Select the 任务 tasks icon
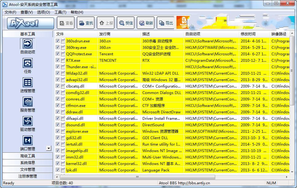The image size is (297, 188). point(27,63)
